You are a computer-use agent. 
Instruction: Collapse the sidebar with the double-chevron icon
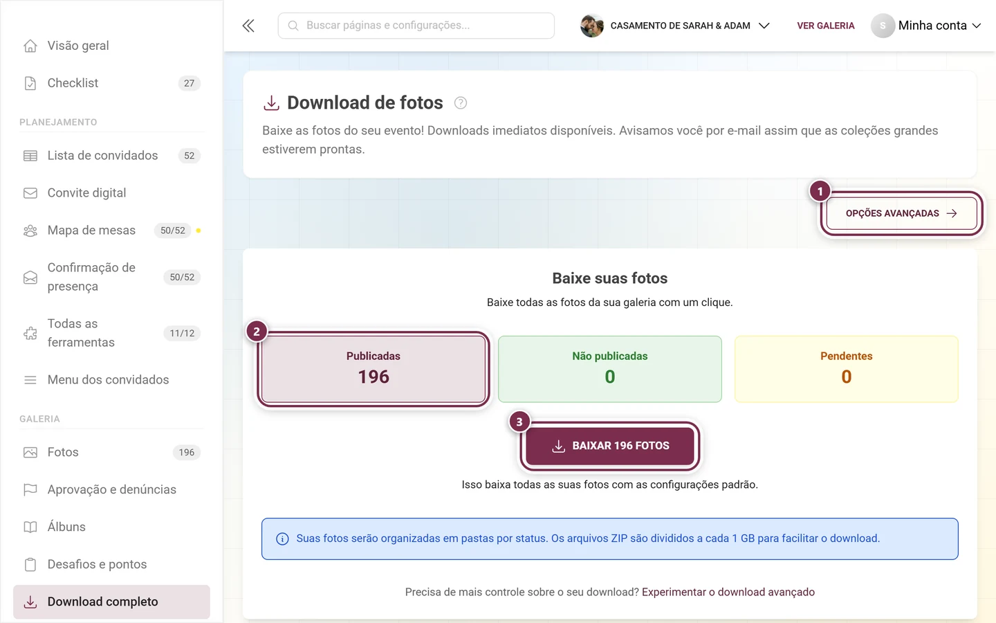248,26
